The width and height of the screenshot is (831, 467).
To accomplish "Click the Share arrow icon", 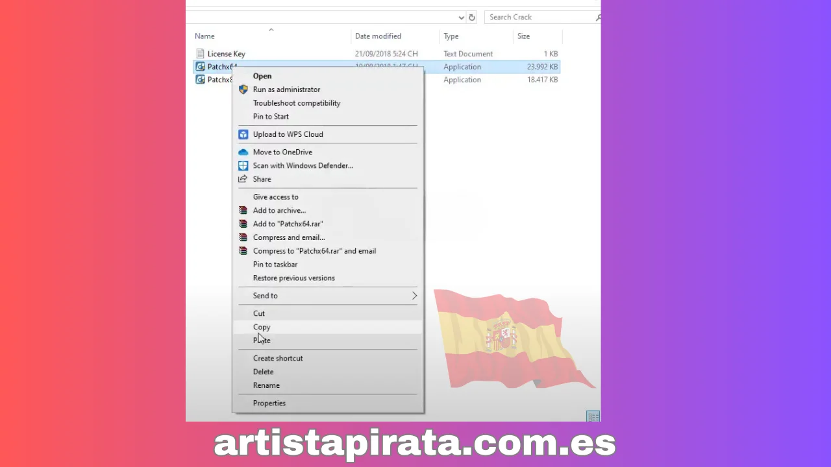I will click(243, 179).
